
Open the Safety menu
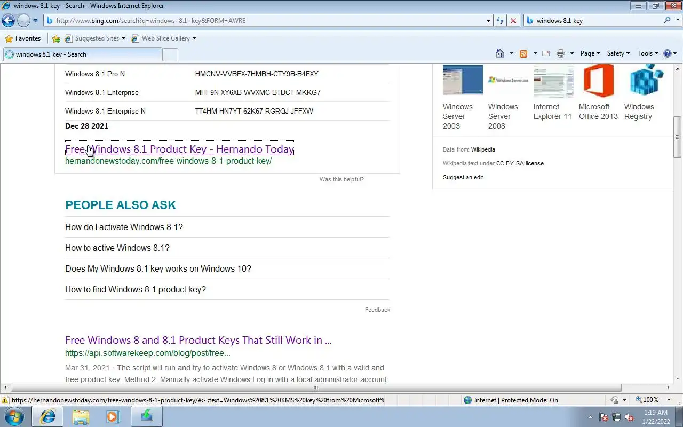618,53
